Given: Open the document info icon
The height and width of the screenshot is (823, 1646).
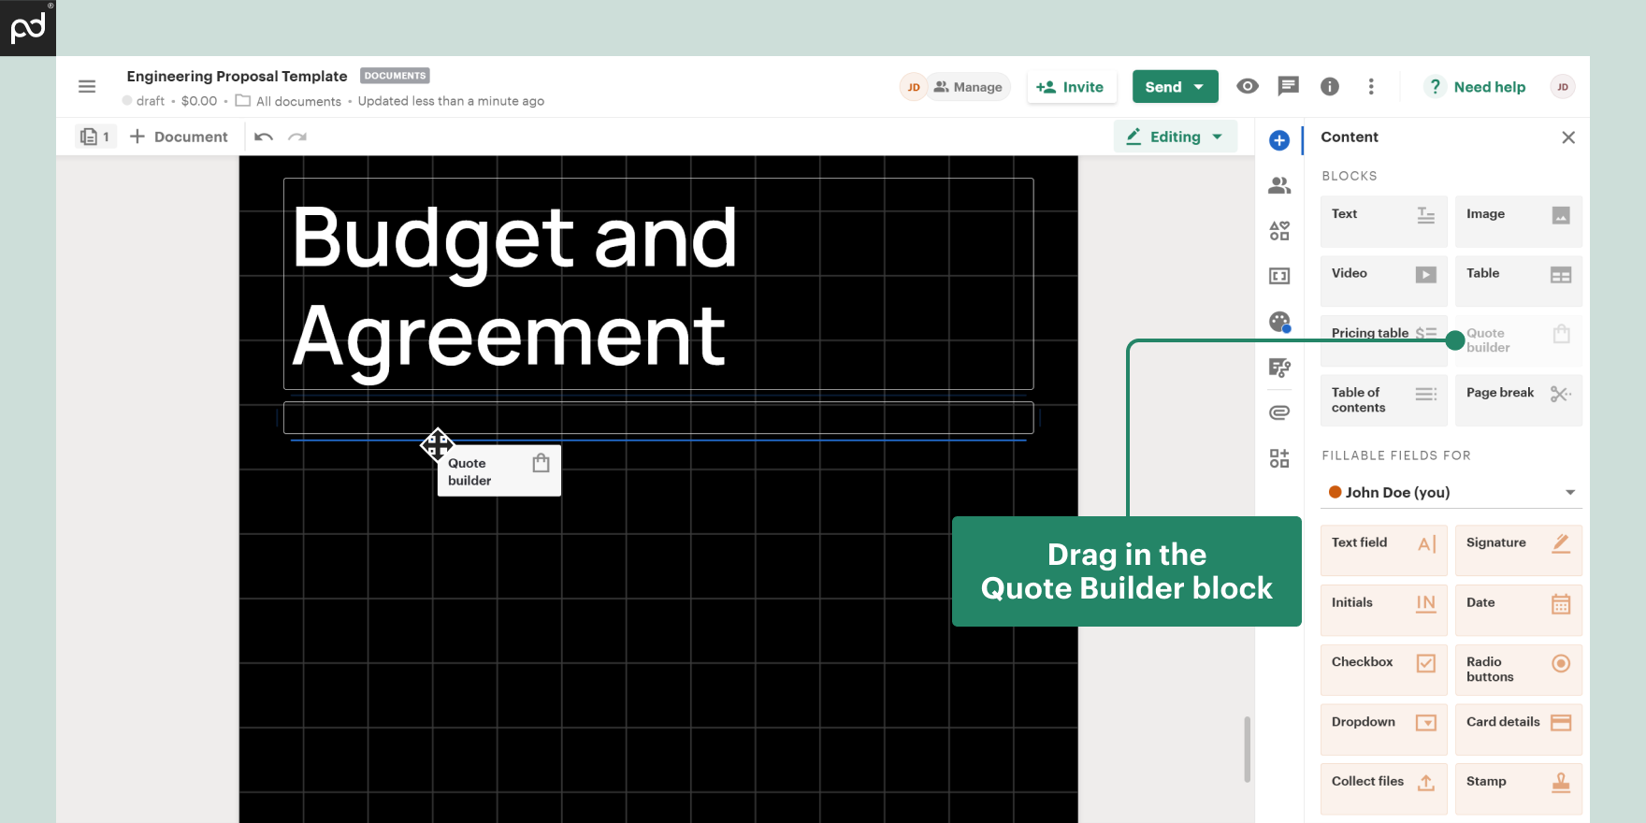Looking at the screenshot, I should pos(1329,87).
